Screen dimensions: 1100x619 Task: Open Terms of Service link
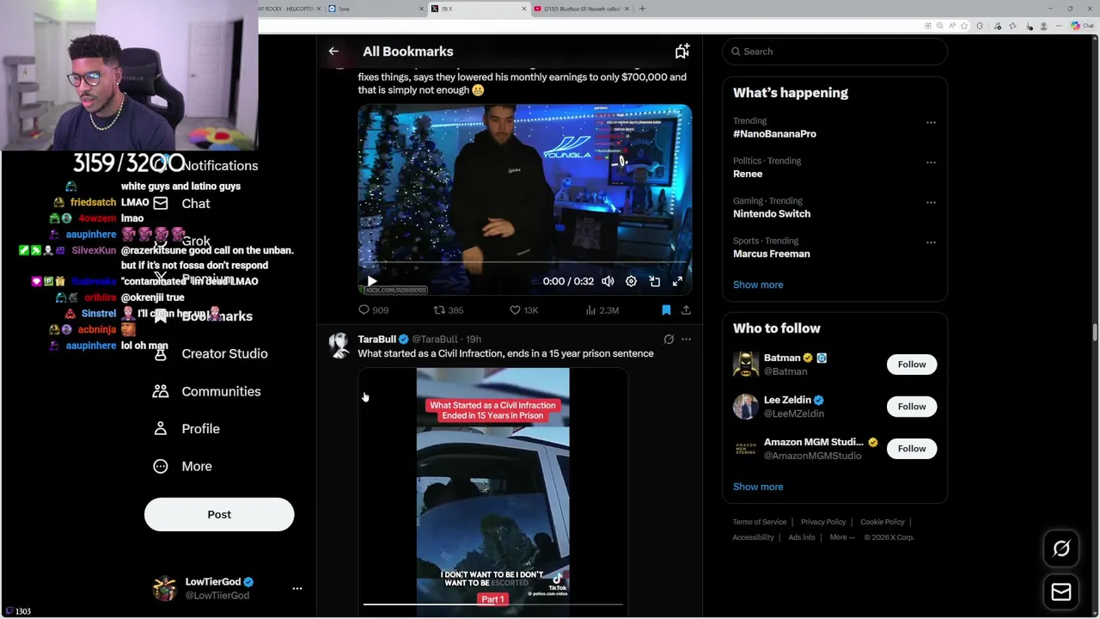pos(759,522)
